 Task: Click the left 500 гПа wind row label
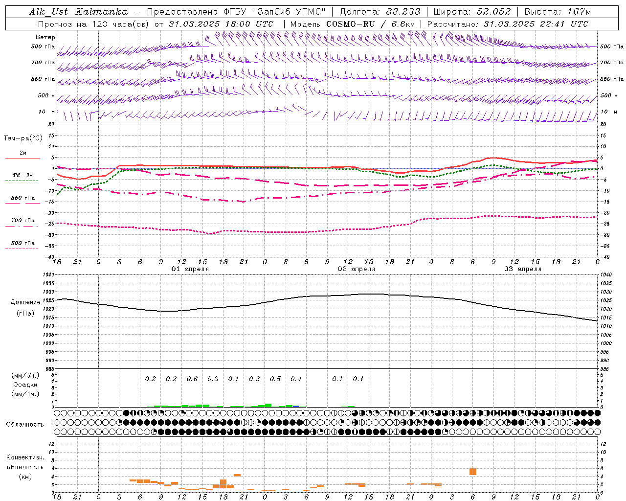point(43,46)
